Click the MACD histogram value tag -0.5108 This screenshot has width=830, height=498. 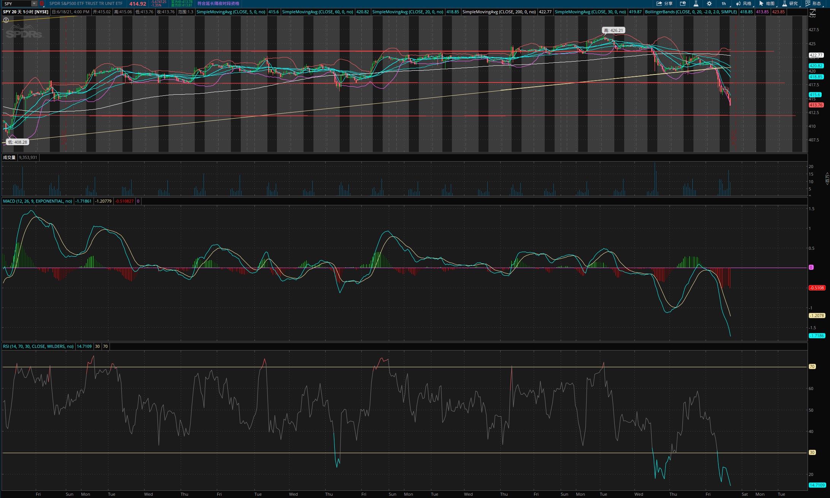(x=817, y=288)
